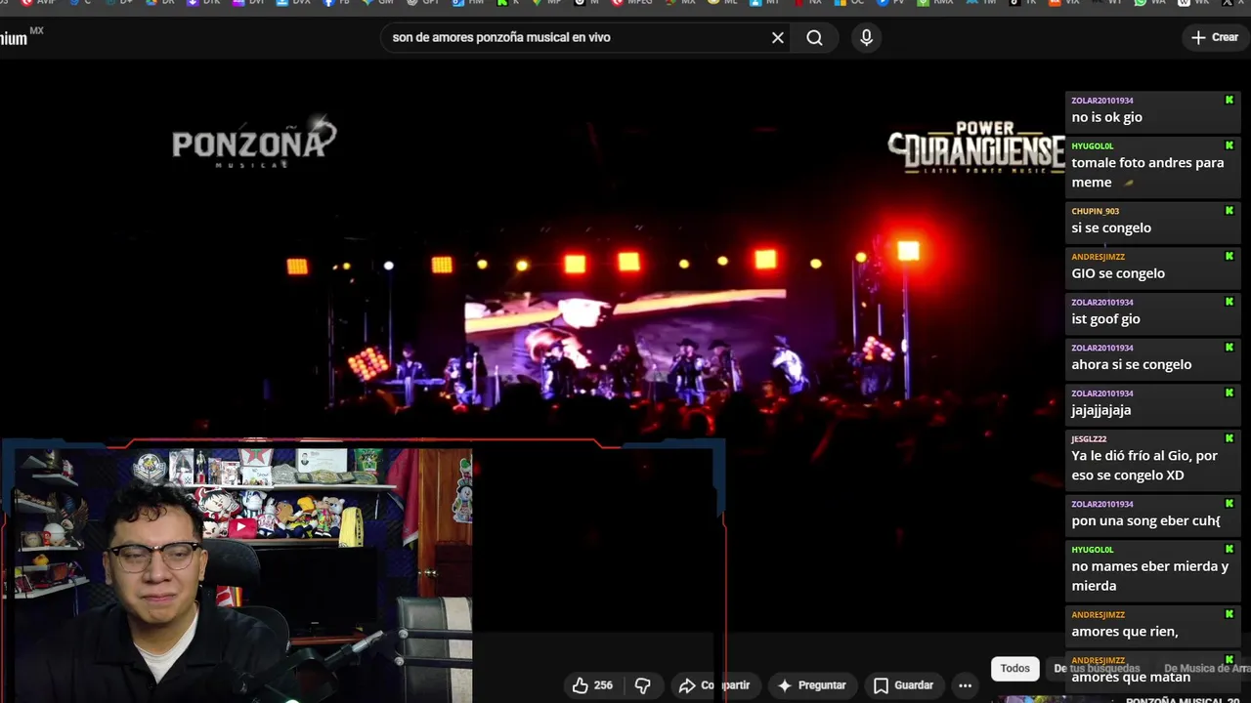
Task: Open the PONZOÑA MUSICAL suggested video title
Action: tap(1183, 699)
